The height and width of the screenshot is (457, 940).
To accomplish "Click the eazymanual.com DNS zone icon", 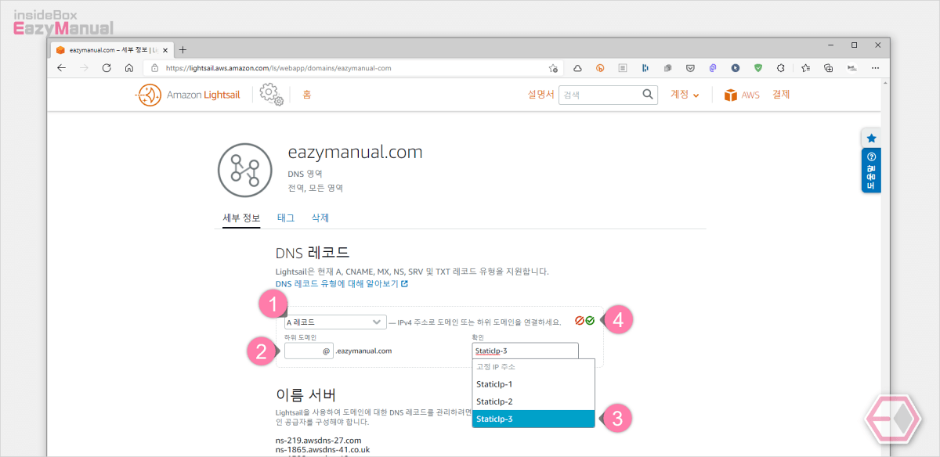I will pos(246,170).
